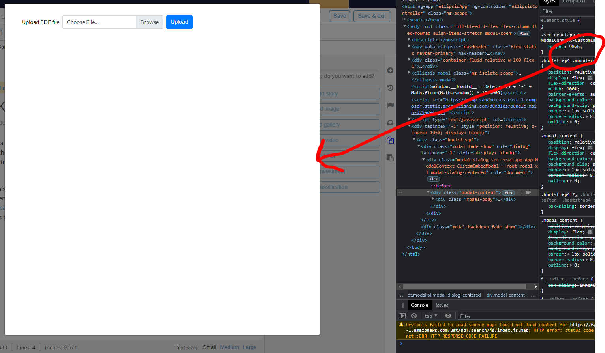Click the flex badge on modal-content div
The width and height of the screenshot is (605, 353).
(508, 193)
